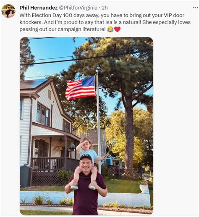
Task: Open the tweet via the 2h timestamp
Action: tap(105, 8)
